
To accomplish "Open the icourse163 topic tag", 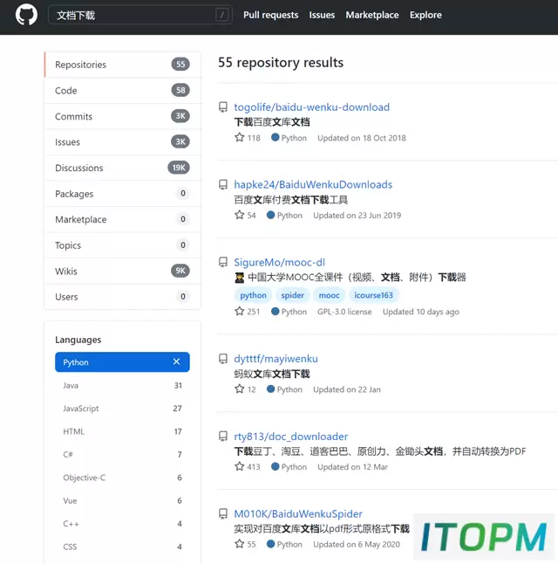I will (x=374, y=295).
